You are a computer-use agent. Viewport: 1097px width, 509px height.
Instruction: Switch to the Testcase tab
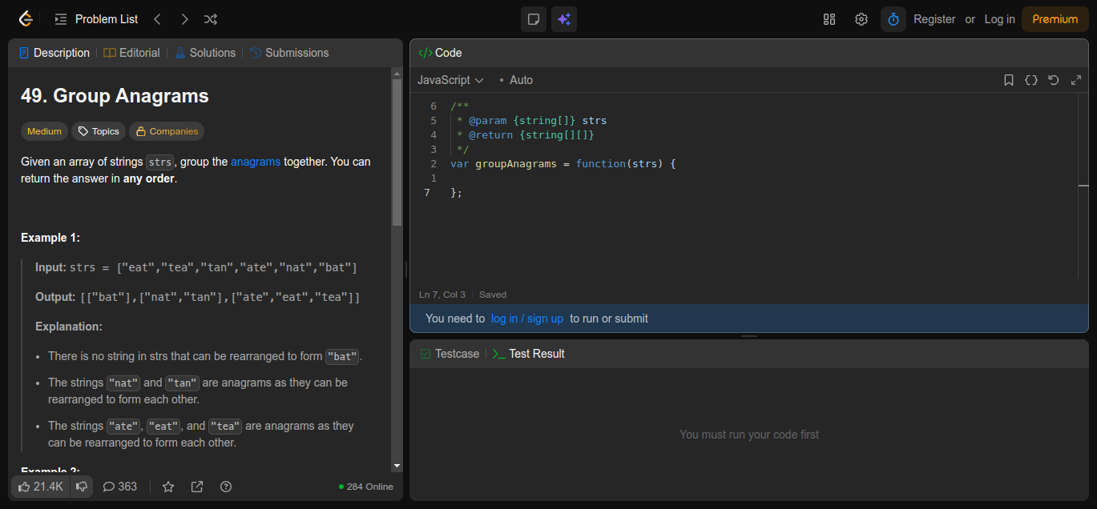450,354
